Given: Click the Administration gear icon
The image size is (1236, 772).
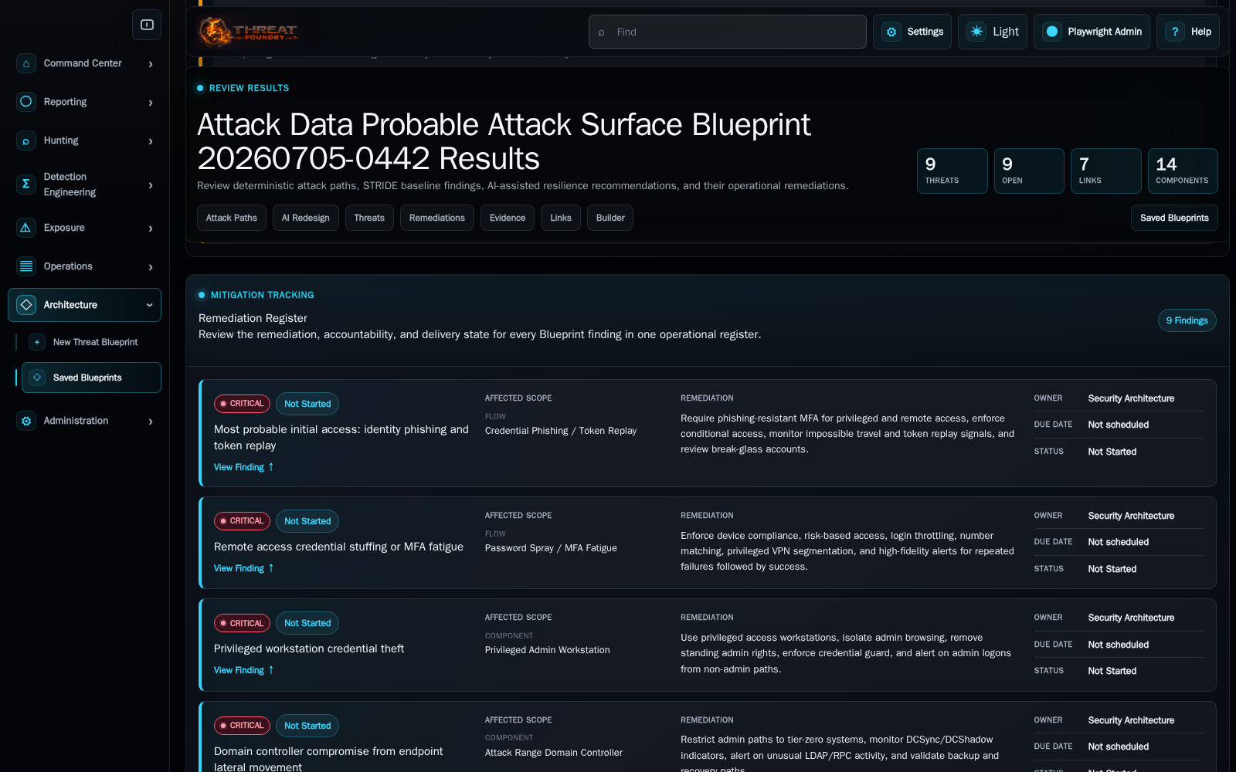Looking at the screenshot, I should (26, 421).
